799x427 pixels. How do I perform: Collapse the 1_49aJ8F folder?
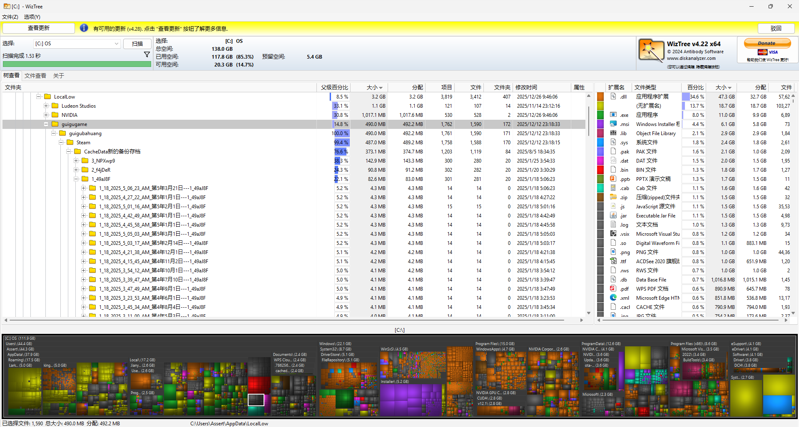coord(76,179)
